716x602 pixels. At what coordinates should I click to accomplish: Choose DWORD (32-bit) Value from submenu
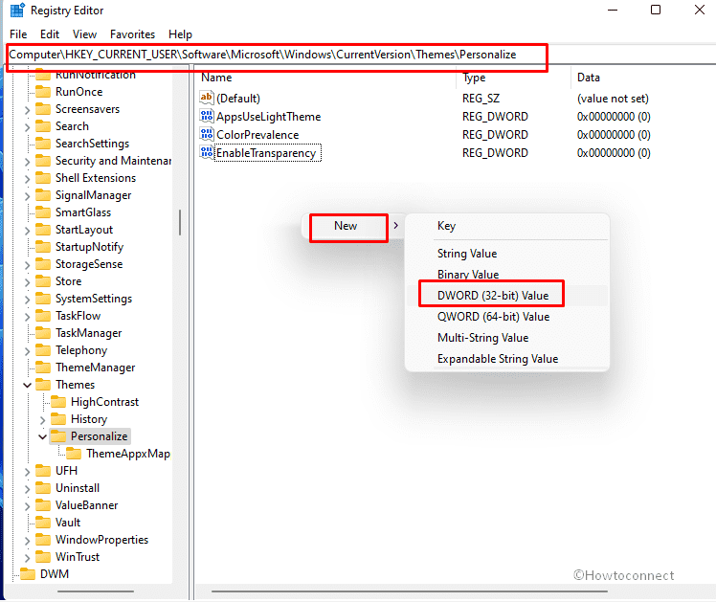[506, 296]
